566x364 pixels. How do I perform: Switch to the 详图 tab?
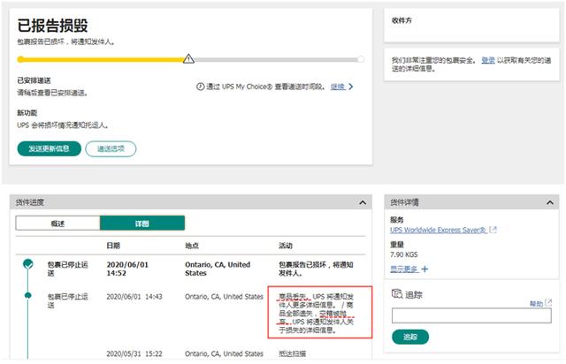142,224
